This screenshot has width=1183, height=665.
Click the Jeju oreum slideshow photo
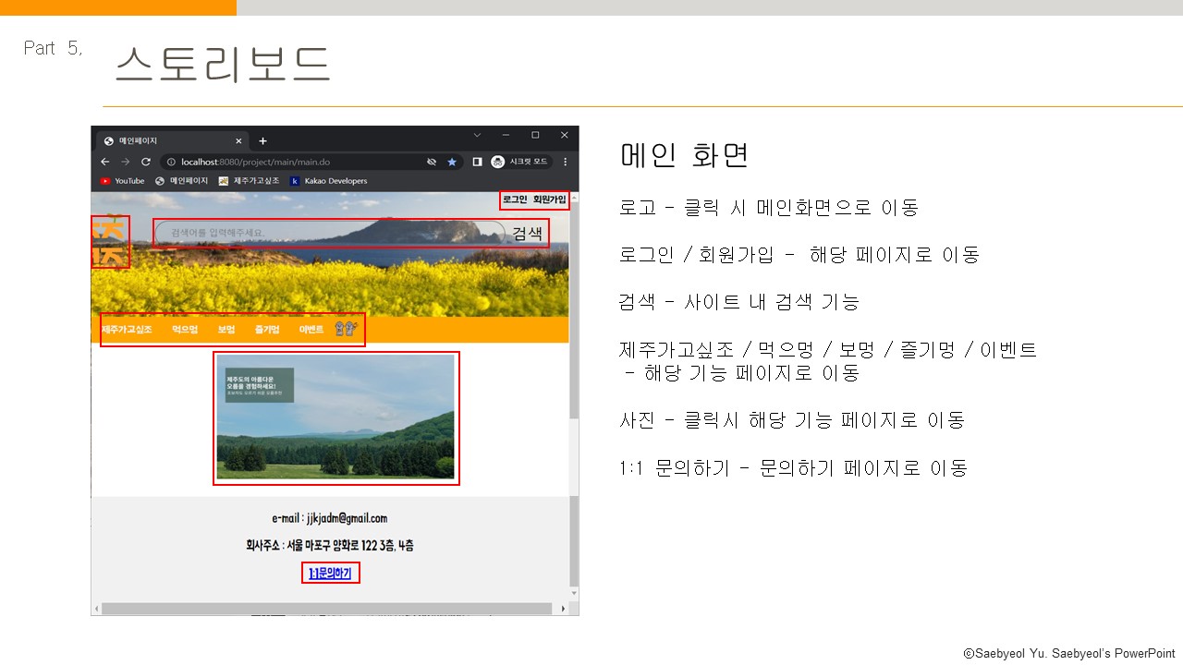coord(335,417)
